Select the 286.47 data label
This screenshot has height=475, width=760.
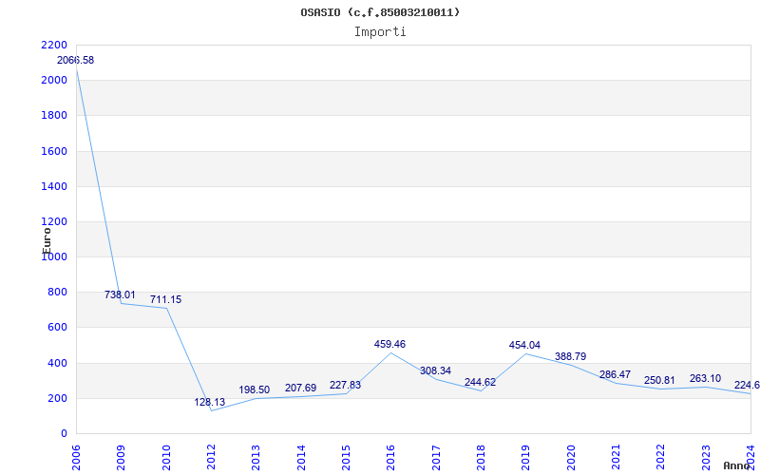(615, 374)
